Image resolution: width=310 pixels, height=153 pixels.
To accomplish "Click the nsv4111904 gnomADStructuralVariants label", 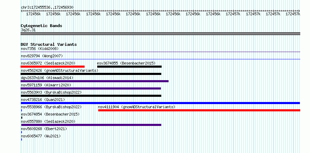I will (137, 107).
